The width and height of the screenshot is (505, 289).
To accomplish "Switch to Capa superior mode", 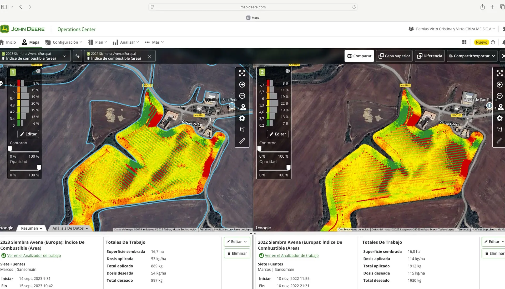I will (x=394, y=56).
